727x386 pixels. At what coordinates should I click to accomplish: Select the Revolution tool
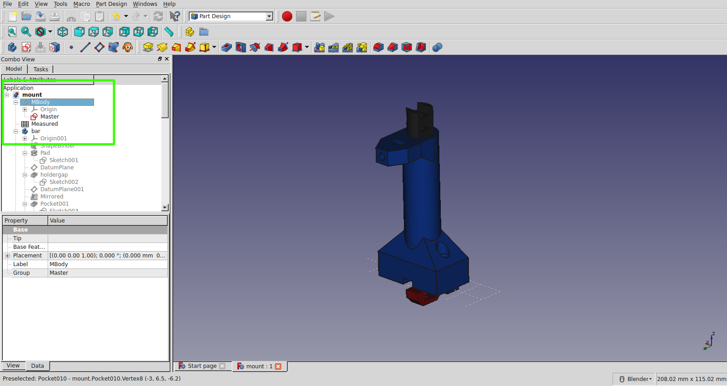coord(162,47)
